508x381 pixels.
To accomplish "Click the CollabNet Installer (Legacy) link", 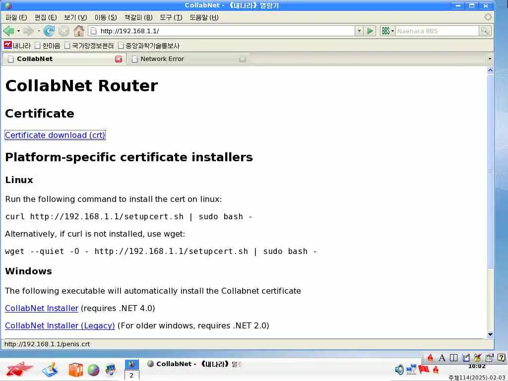I will [60, 325].
